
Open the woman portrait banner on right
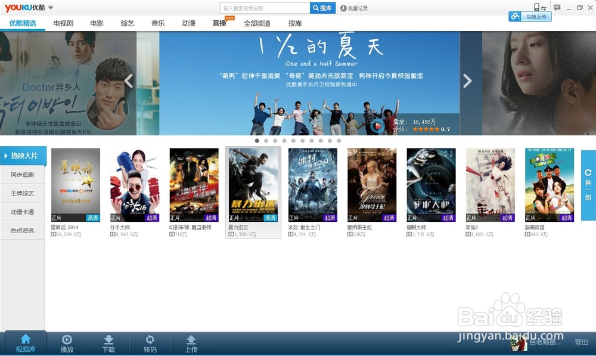pos(539,83)
